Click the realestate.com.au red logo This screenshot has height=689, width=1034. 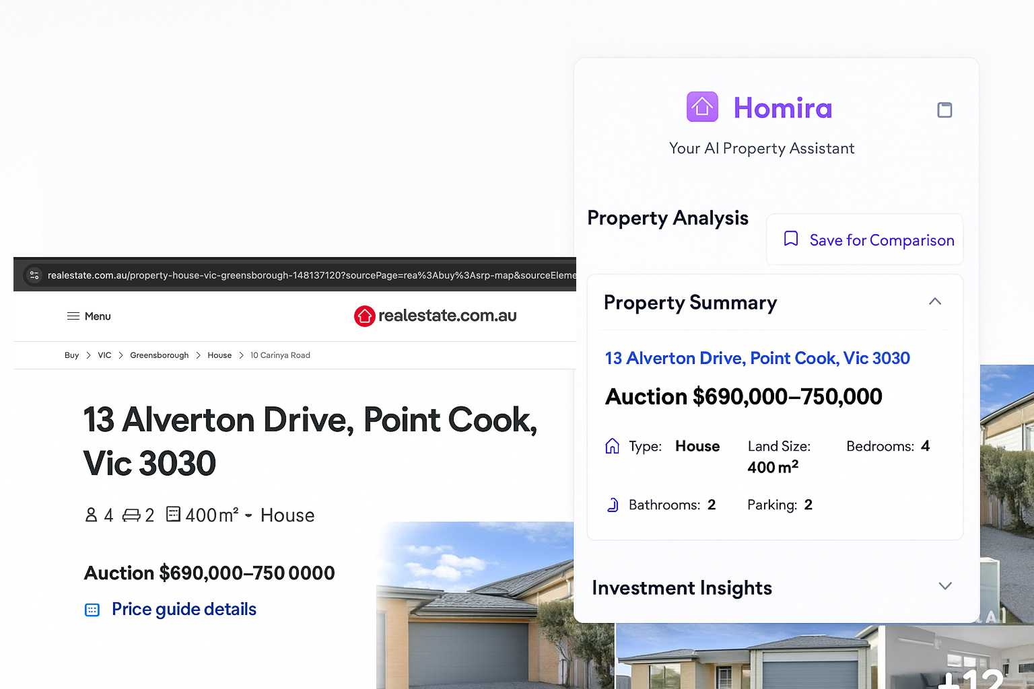pyautogui.click(x=364, y=316)
